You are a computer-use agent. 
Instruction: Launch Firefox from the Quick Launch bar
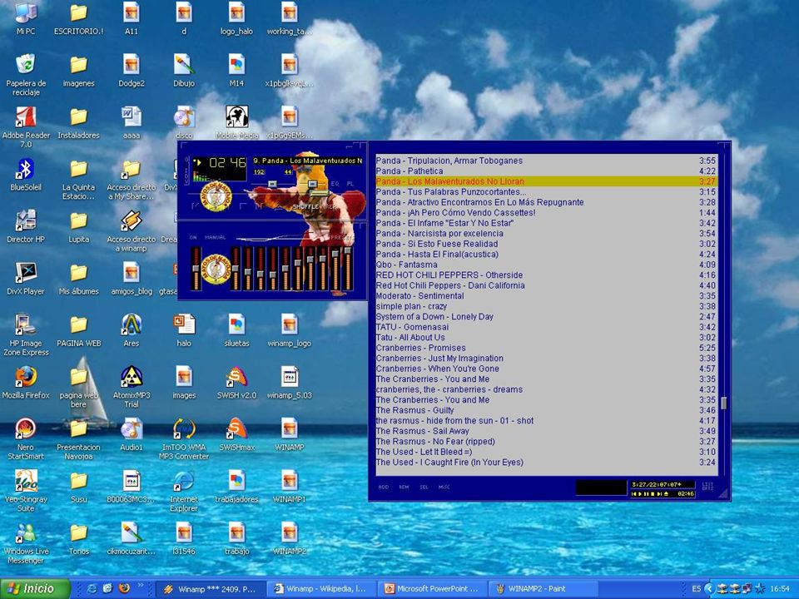124,588
